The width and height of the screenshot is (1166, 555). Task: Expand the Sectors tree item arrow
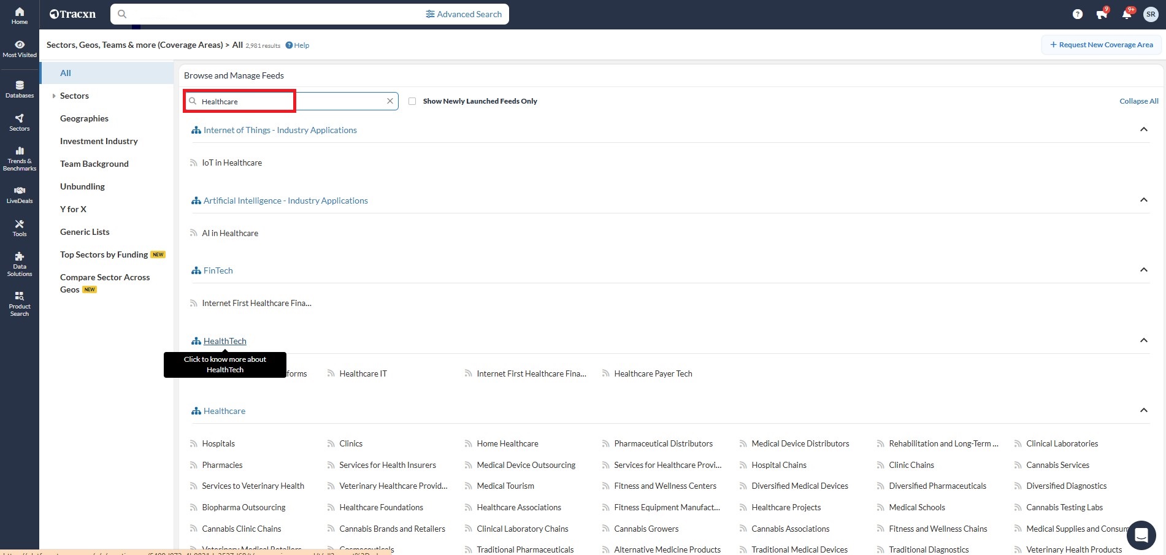click(54, 96)
